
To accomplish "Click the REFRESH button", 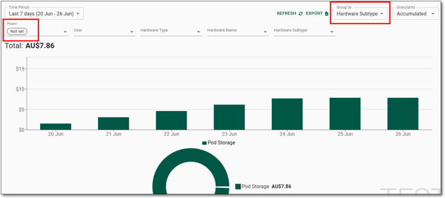I will tap(286, 13).
